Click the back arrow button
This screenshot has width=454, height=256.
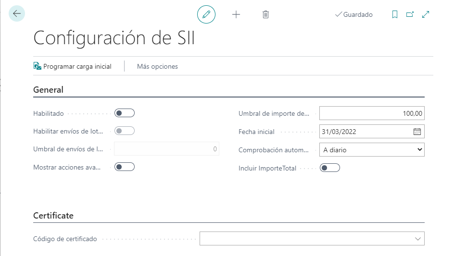(x=17, y=14)
